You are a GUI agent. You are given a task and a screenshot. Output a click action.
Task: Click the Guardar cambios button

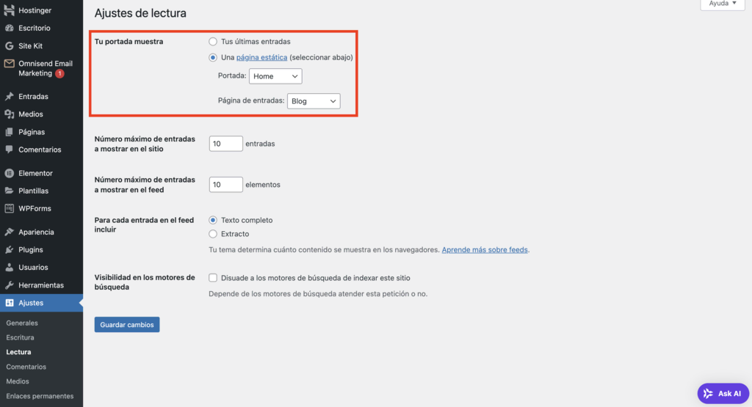click(x=127, y=325)
